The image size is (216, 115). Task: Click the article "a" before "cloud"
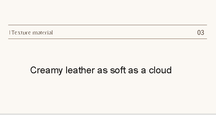(143, 71)
